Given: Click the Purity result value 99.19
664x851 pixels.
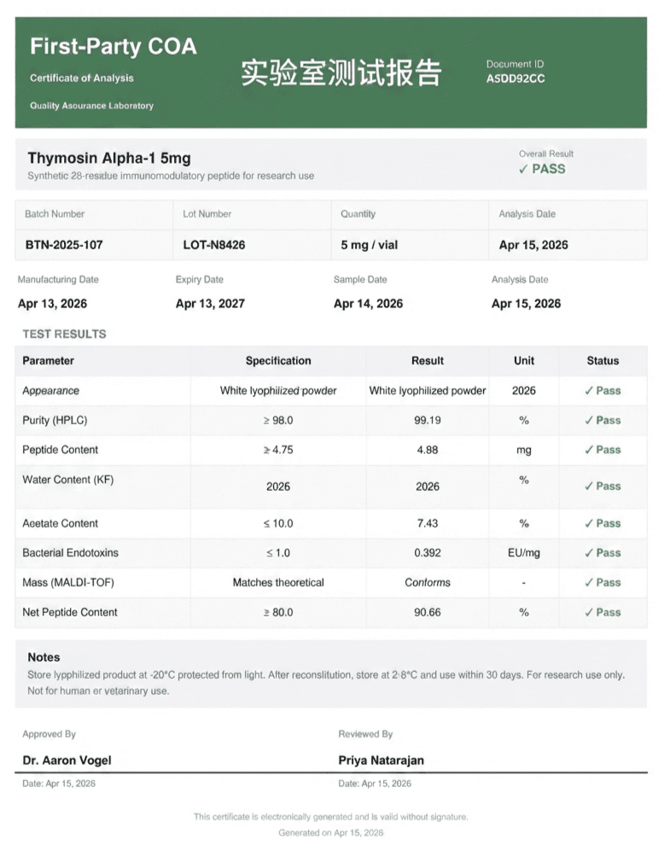Looking at the screenshot, I should click(428, 420).
